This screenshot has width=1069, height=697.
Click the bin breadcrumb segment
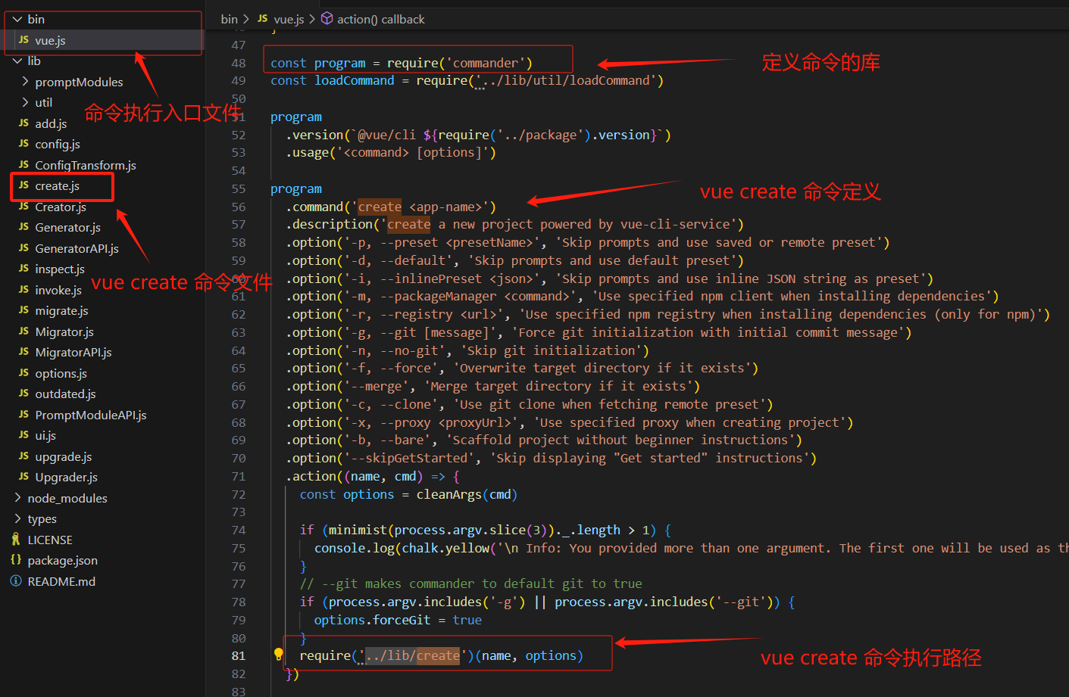point(229,19)
